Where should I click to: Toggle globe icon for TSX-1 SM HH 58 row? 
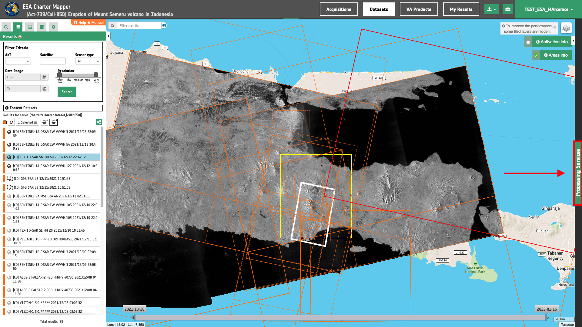tap(9, 157)
